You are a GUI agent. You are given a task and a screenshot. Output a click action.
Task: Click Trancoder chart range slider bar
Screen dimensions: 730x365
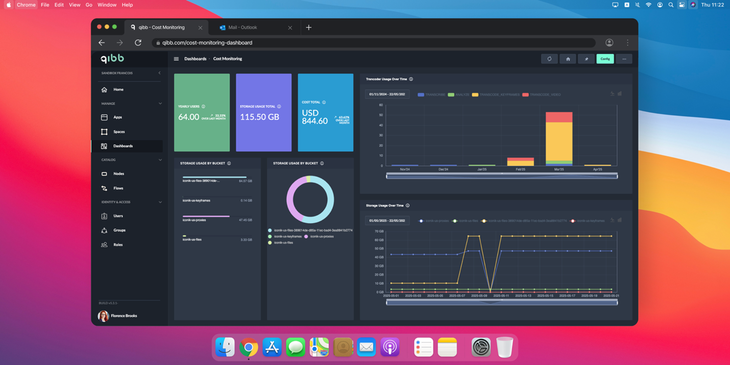(502, 176)
